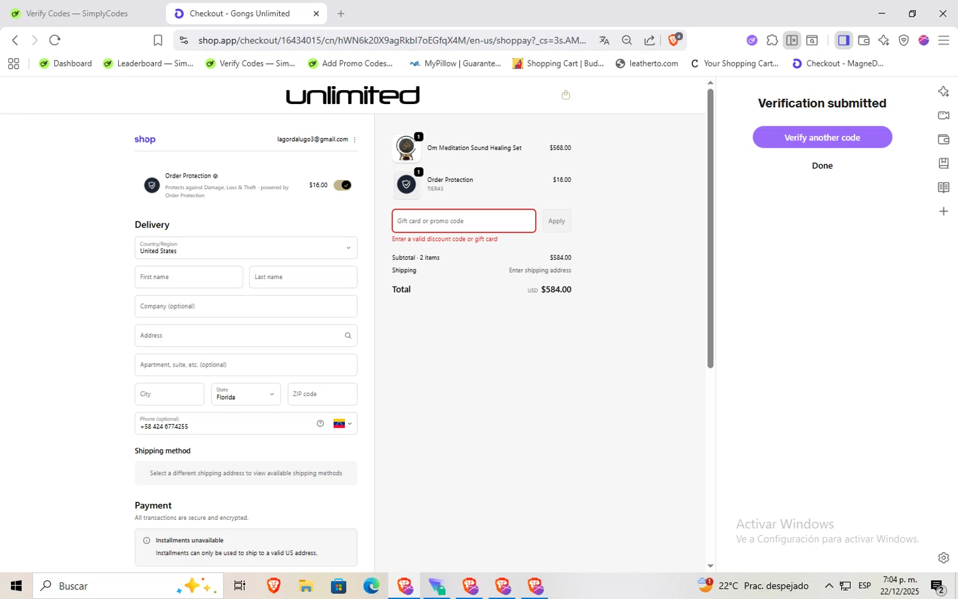958x599 pixels.
Task: Click the ZIP code field
Action: point(322,394)
